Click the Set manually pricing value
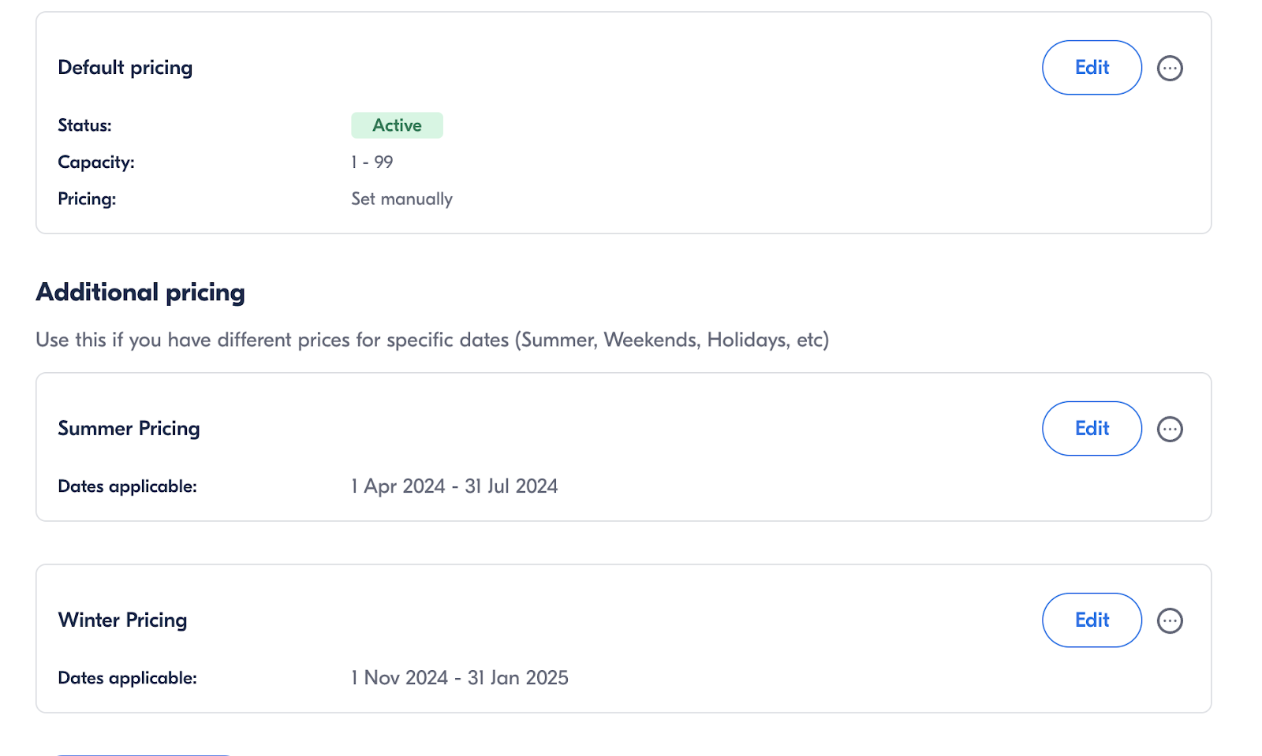Screen dimensions: 1262x756 click(401, 199)
